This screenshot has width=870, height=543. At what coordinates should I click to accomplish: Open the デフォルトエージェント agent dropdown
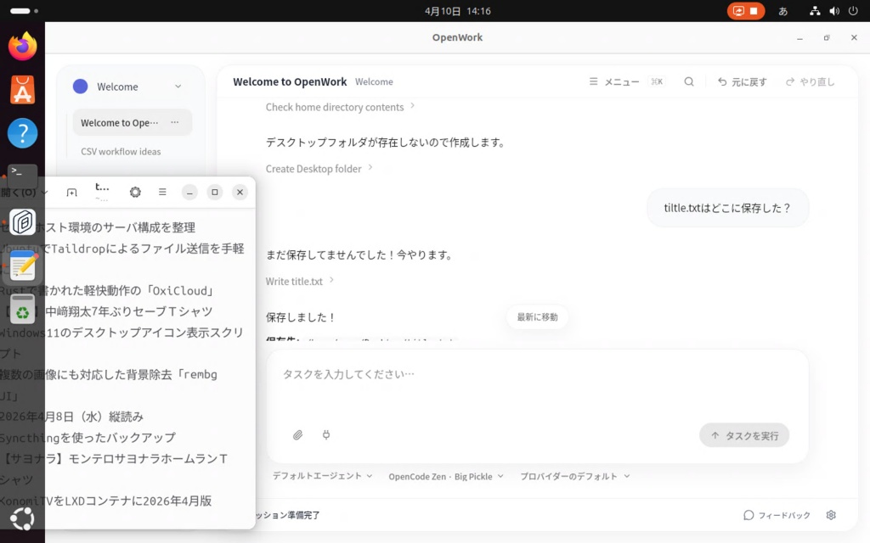point(322,476)
